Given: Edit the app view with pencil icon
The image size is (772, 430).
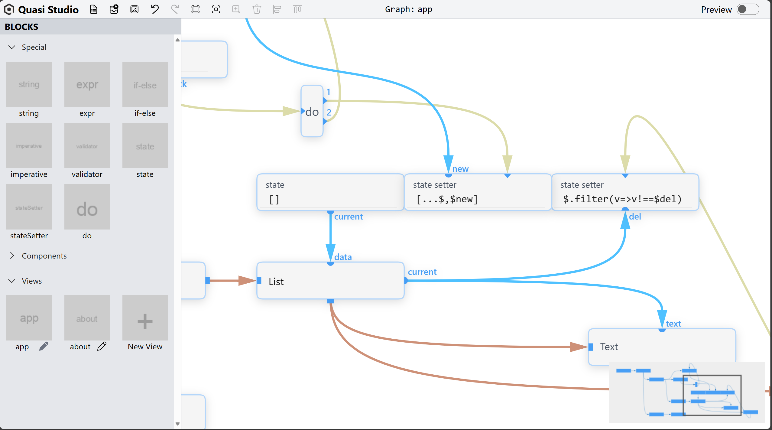Looking at the screenshot, I should [x=44, y=346].
